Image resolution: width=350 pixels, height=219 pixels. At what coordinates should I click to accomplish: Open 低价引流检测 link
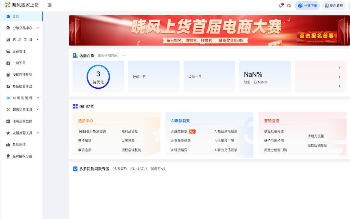pyautogui.click(x=274, y=141)
